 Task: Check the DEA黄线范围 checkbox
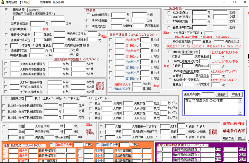pos(169,21)
